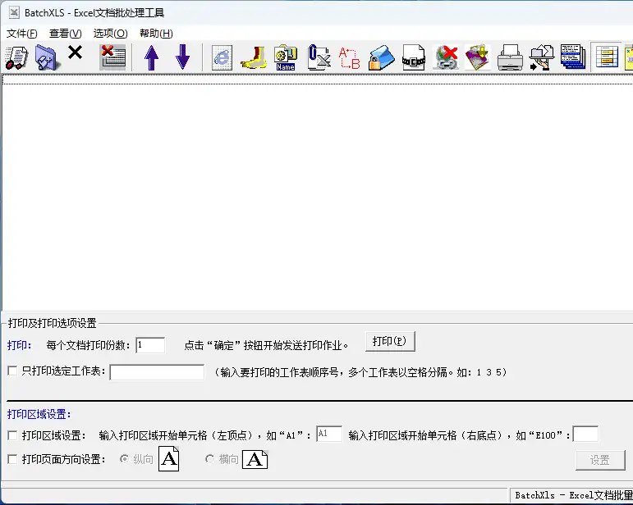Enable 只打印选定工作表 checkbox
Screen dimensions: 633x505
(x=12, y=371)
